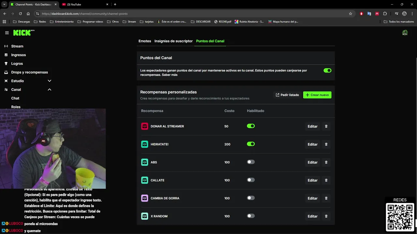Open the profile avatar menu
Viewport: 417px width, 234px height.
[x=405, y=33]
